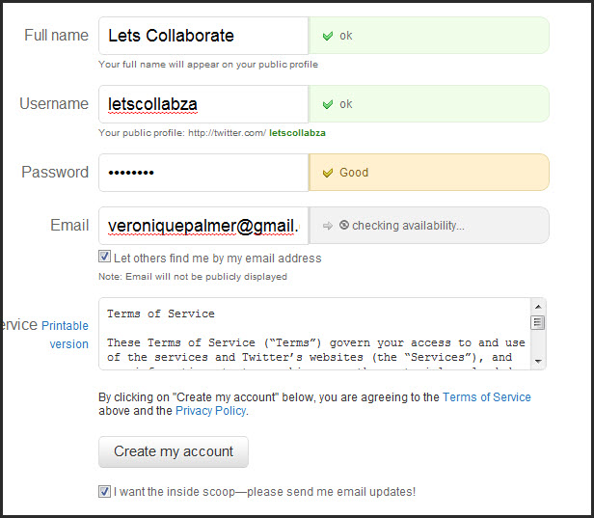Open the Printable version link
The width and height of the screenshot is (594, 518).
click(x=65, y=335)
